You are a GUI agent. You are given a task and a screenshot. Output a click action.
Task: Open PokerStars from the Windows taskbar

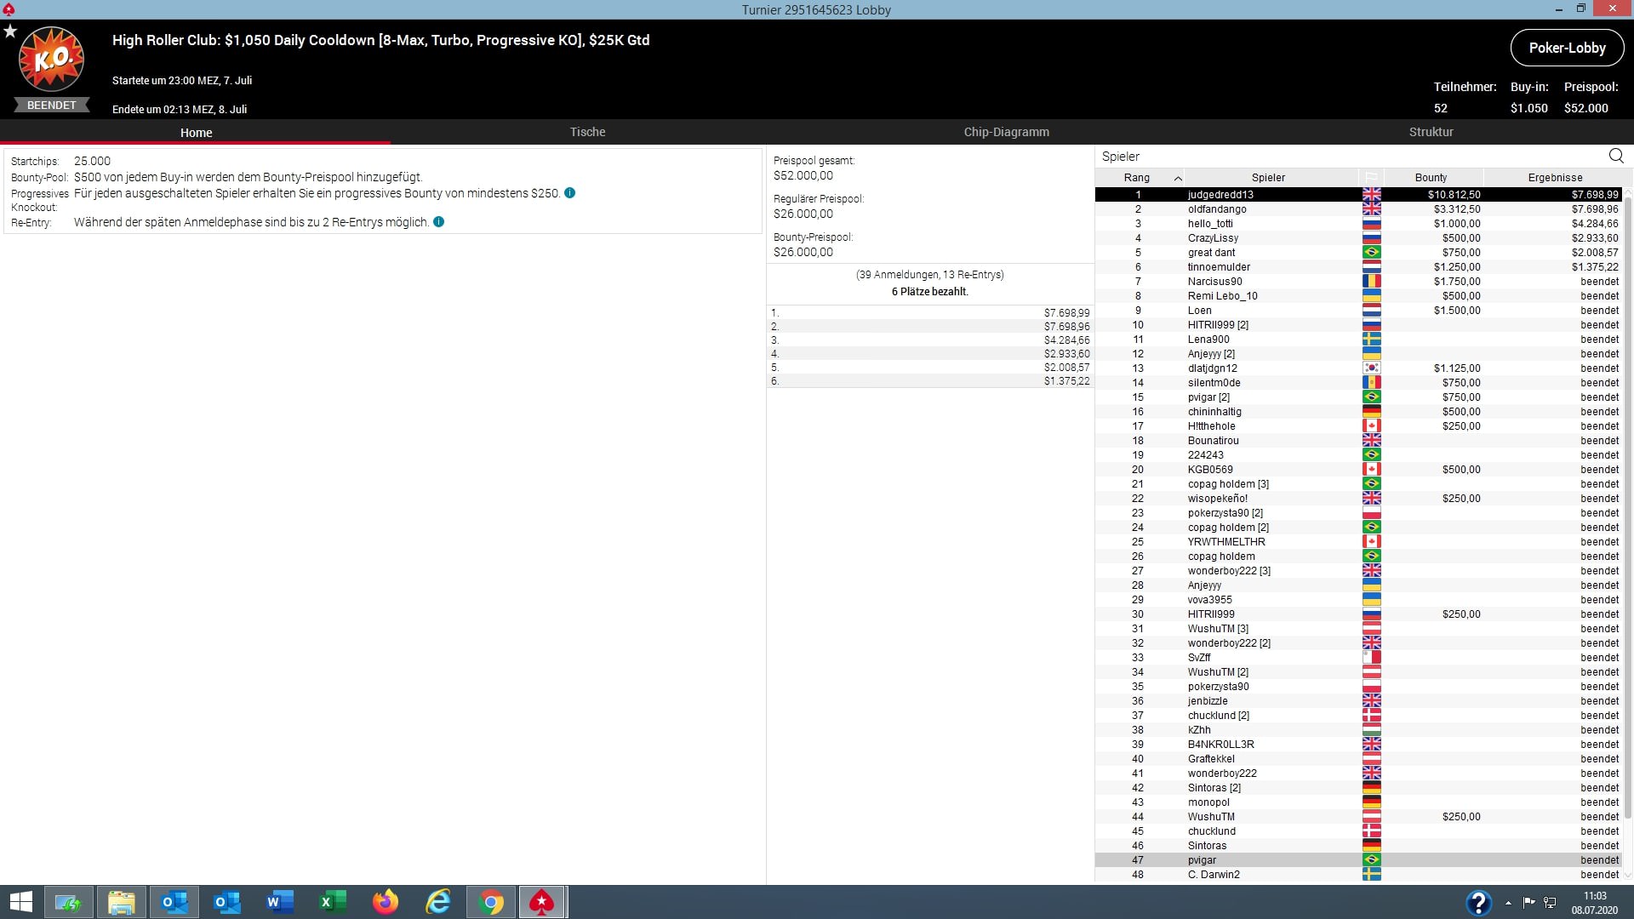click(542, 902)
